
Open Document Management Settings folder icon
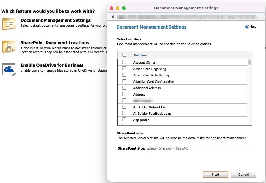(x=9, y=24)
